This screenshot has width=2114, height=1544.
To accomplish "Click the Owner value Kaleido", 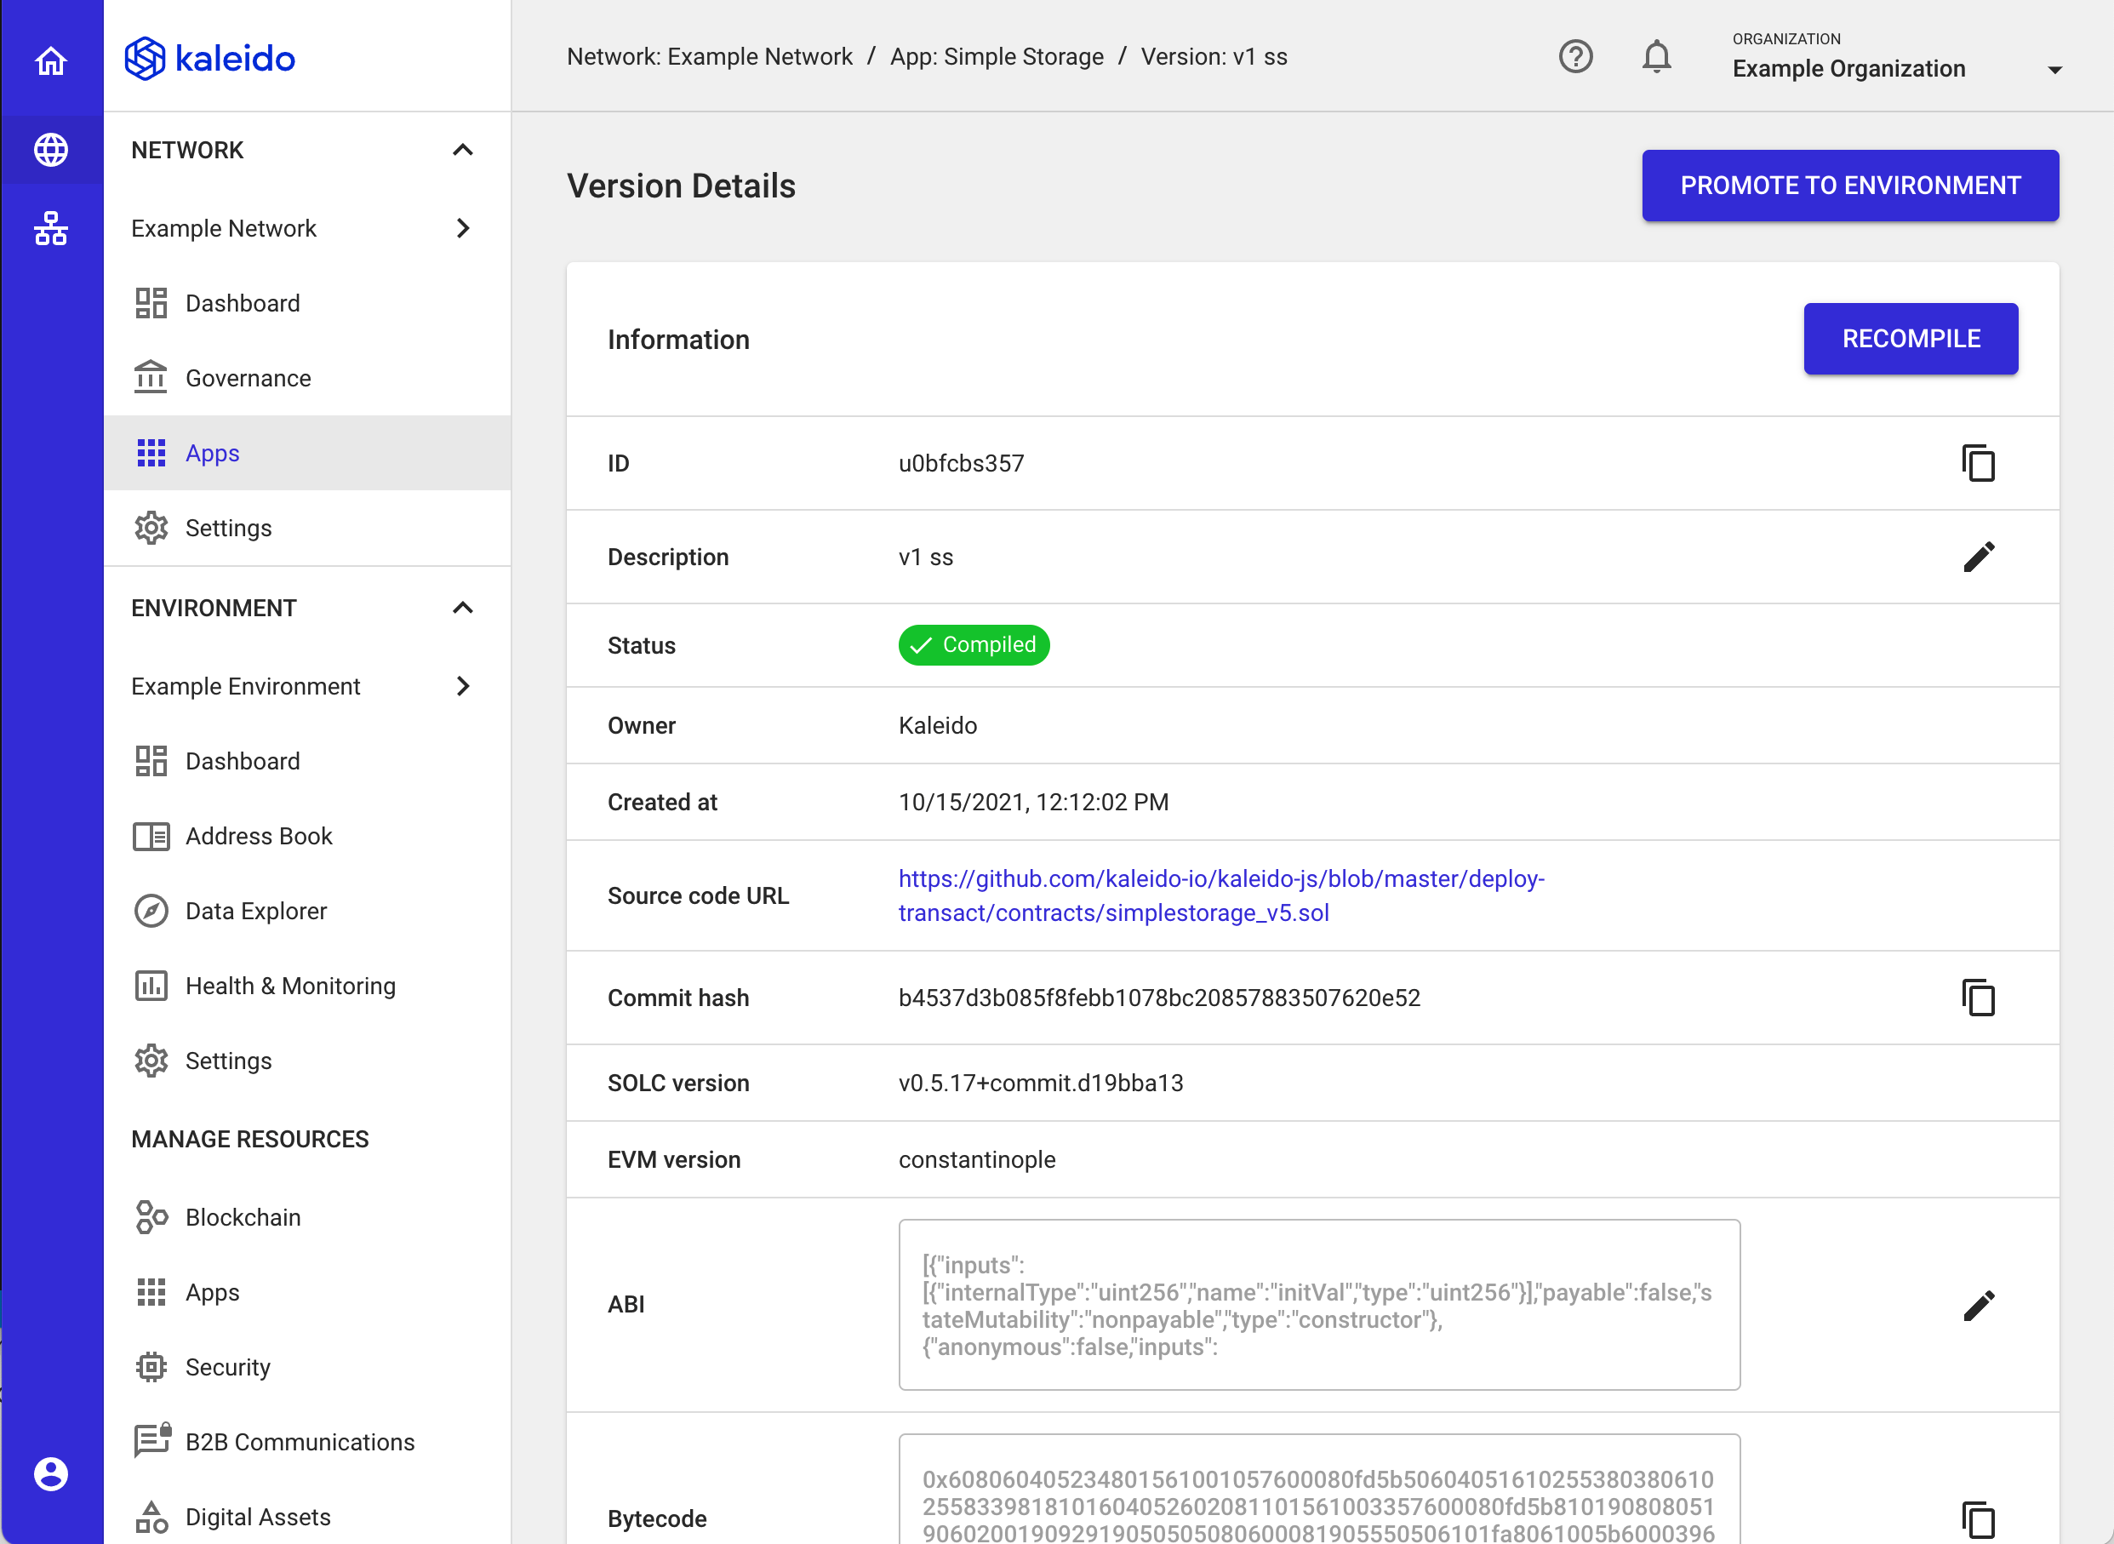I will click(x=937, y=725).
